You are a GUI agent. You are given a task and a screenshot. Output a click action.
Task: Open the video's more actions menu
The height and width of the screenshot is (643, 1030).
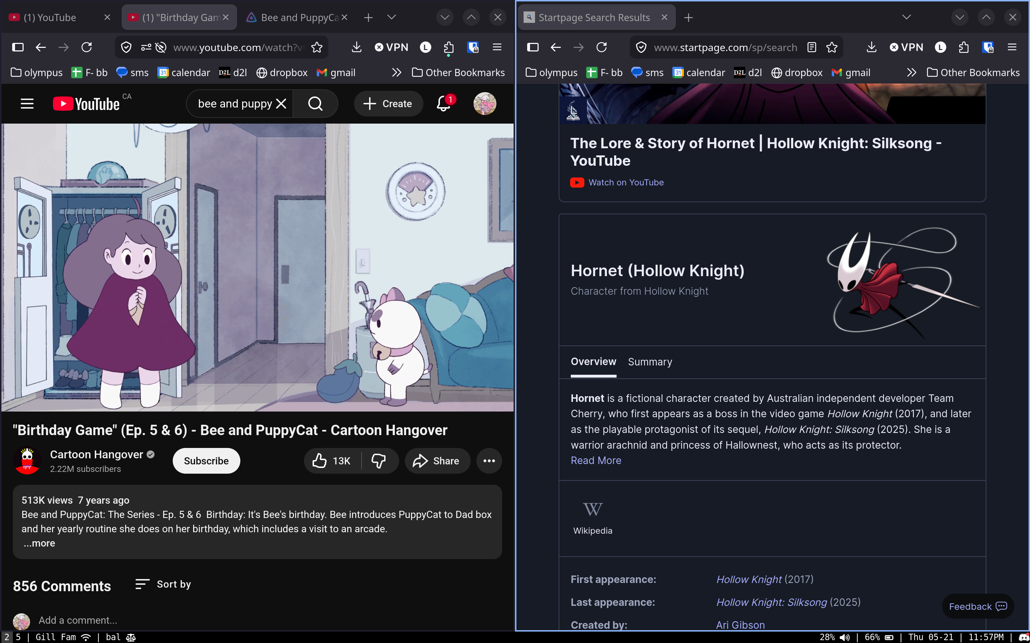tap(489, 461)
